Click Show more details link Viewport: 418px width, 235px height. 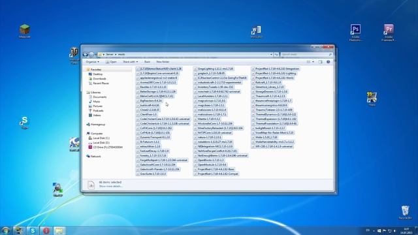point(110,186)
